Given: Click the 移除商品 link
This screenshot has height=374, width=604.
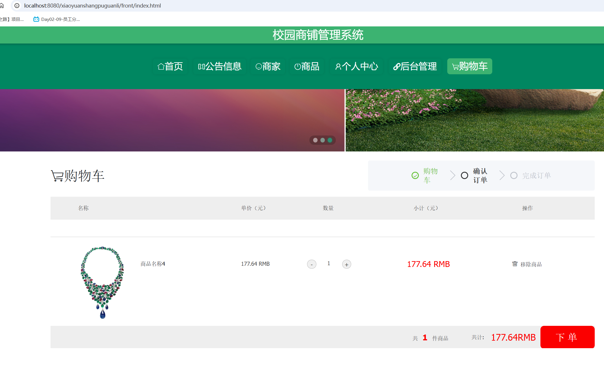Looking at the screenshot, I should click(x=531, y=264).
